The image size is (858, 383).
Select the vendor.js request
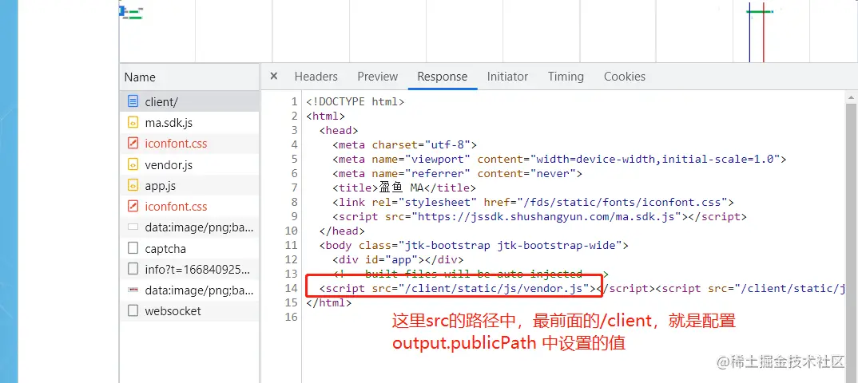coord(189,164)
